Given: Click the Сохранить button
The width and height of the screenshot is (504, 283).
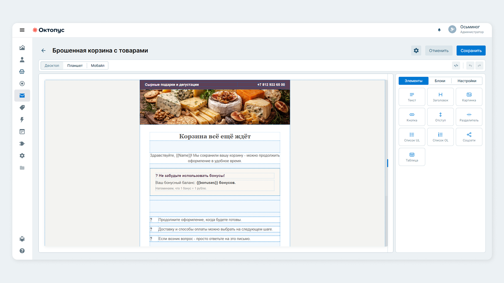Looking at the screenshot, I should tap(471, 51).
